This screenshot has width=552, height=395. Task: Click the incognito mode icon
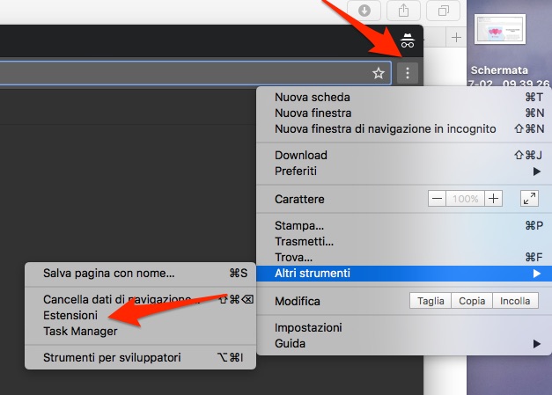(x=406, y=40)
